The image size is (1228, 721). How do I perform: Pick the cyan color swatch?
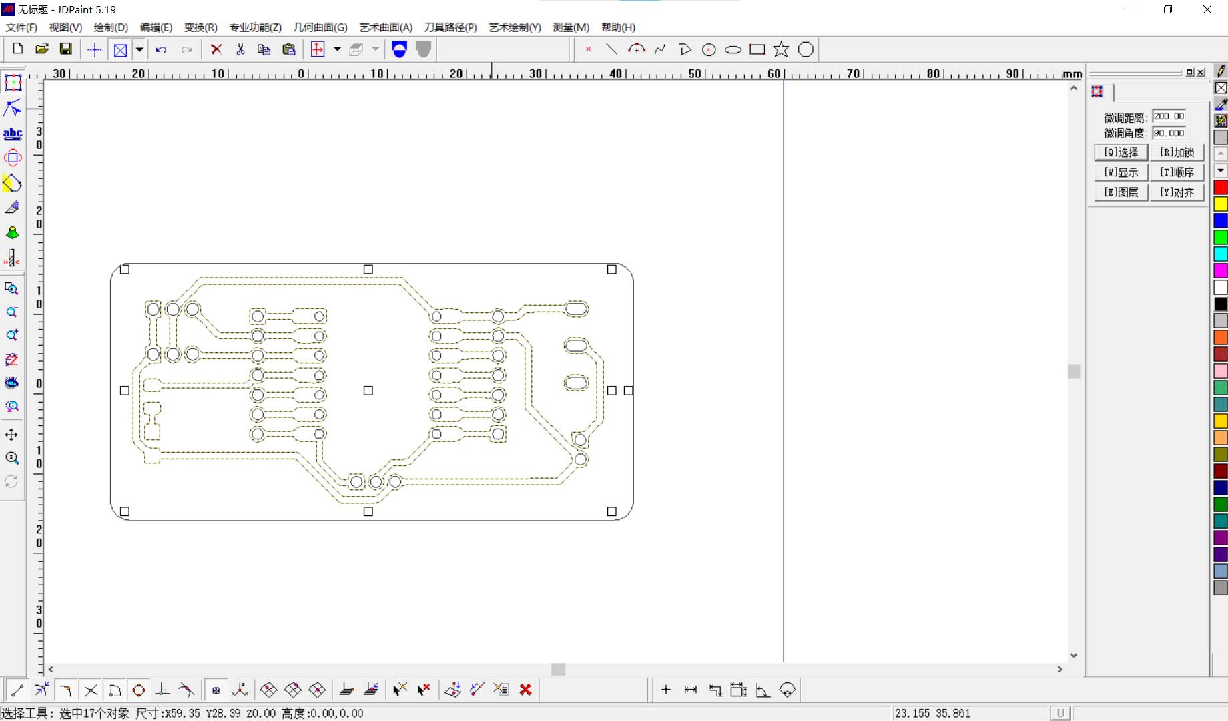pos(1221,254)
